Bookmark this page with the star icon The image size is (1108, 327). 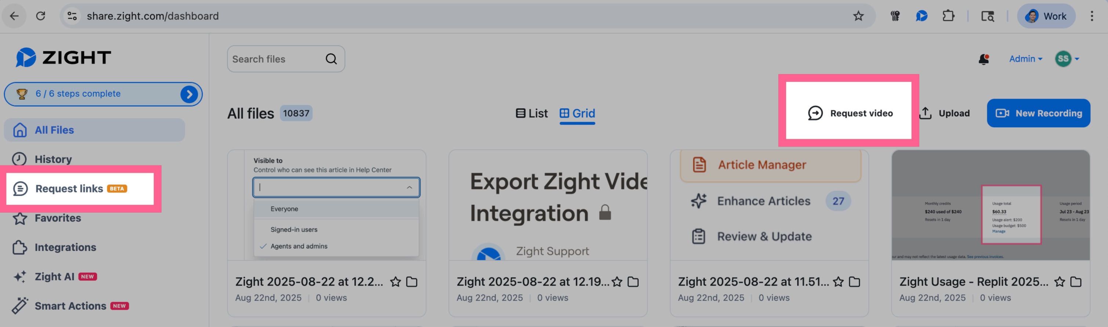click(x=858, y=16)
